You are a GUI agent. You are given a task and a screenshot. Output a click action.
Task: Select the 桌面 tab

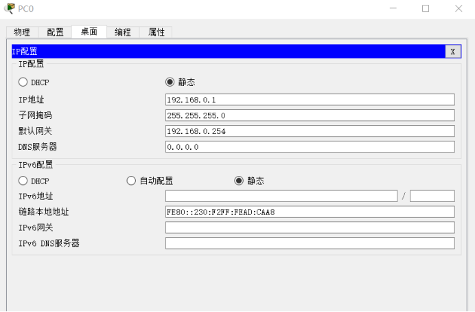click(89, 31)
